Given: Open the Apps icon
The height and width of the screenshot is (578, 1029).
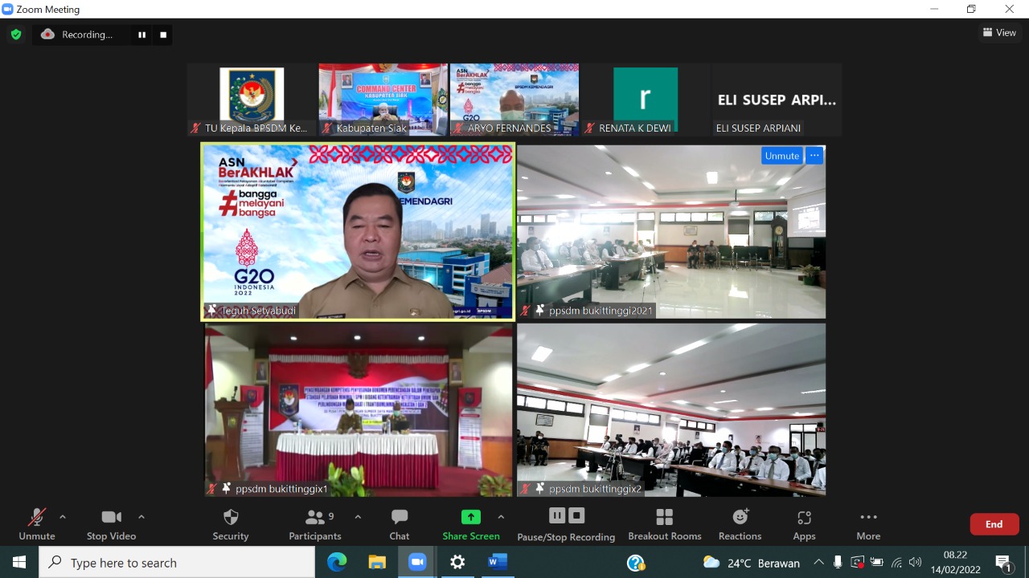Looking at the screenshot, I should (804, 518).
